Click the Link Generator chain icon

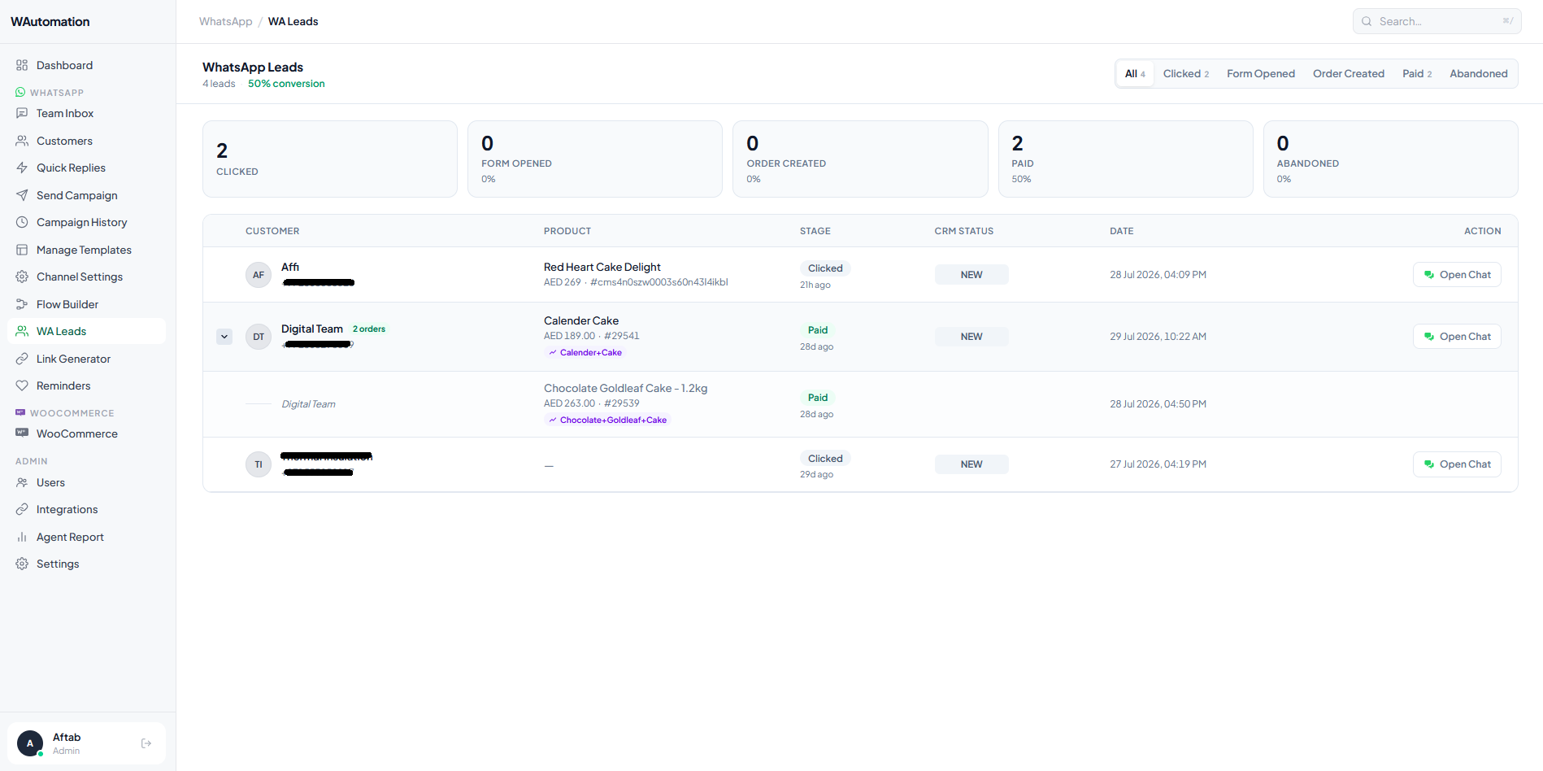(x=22, y=359)
